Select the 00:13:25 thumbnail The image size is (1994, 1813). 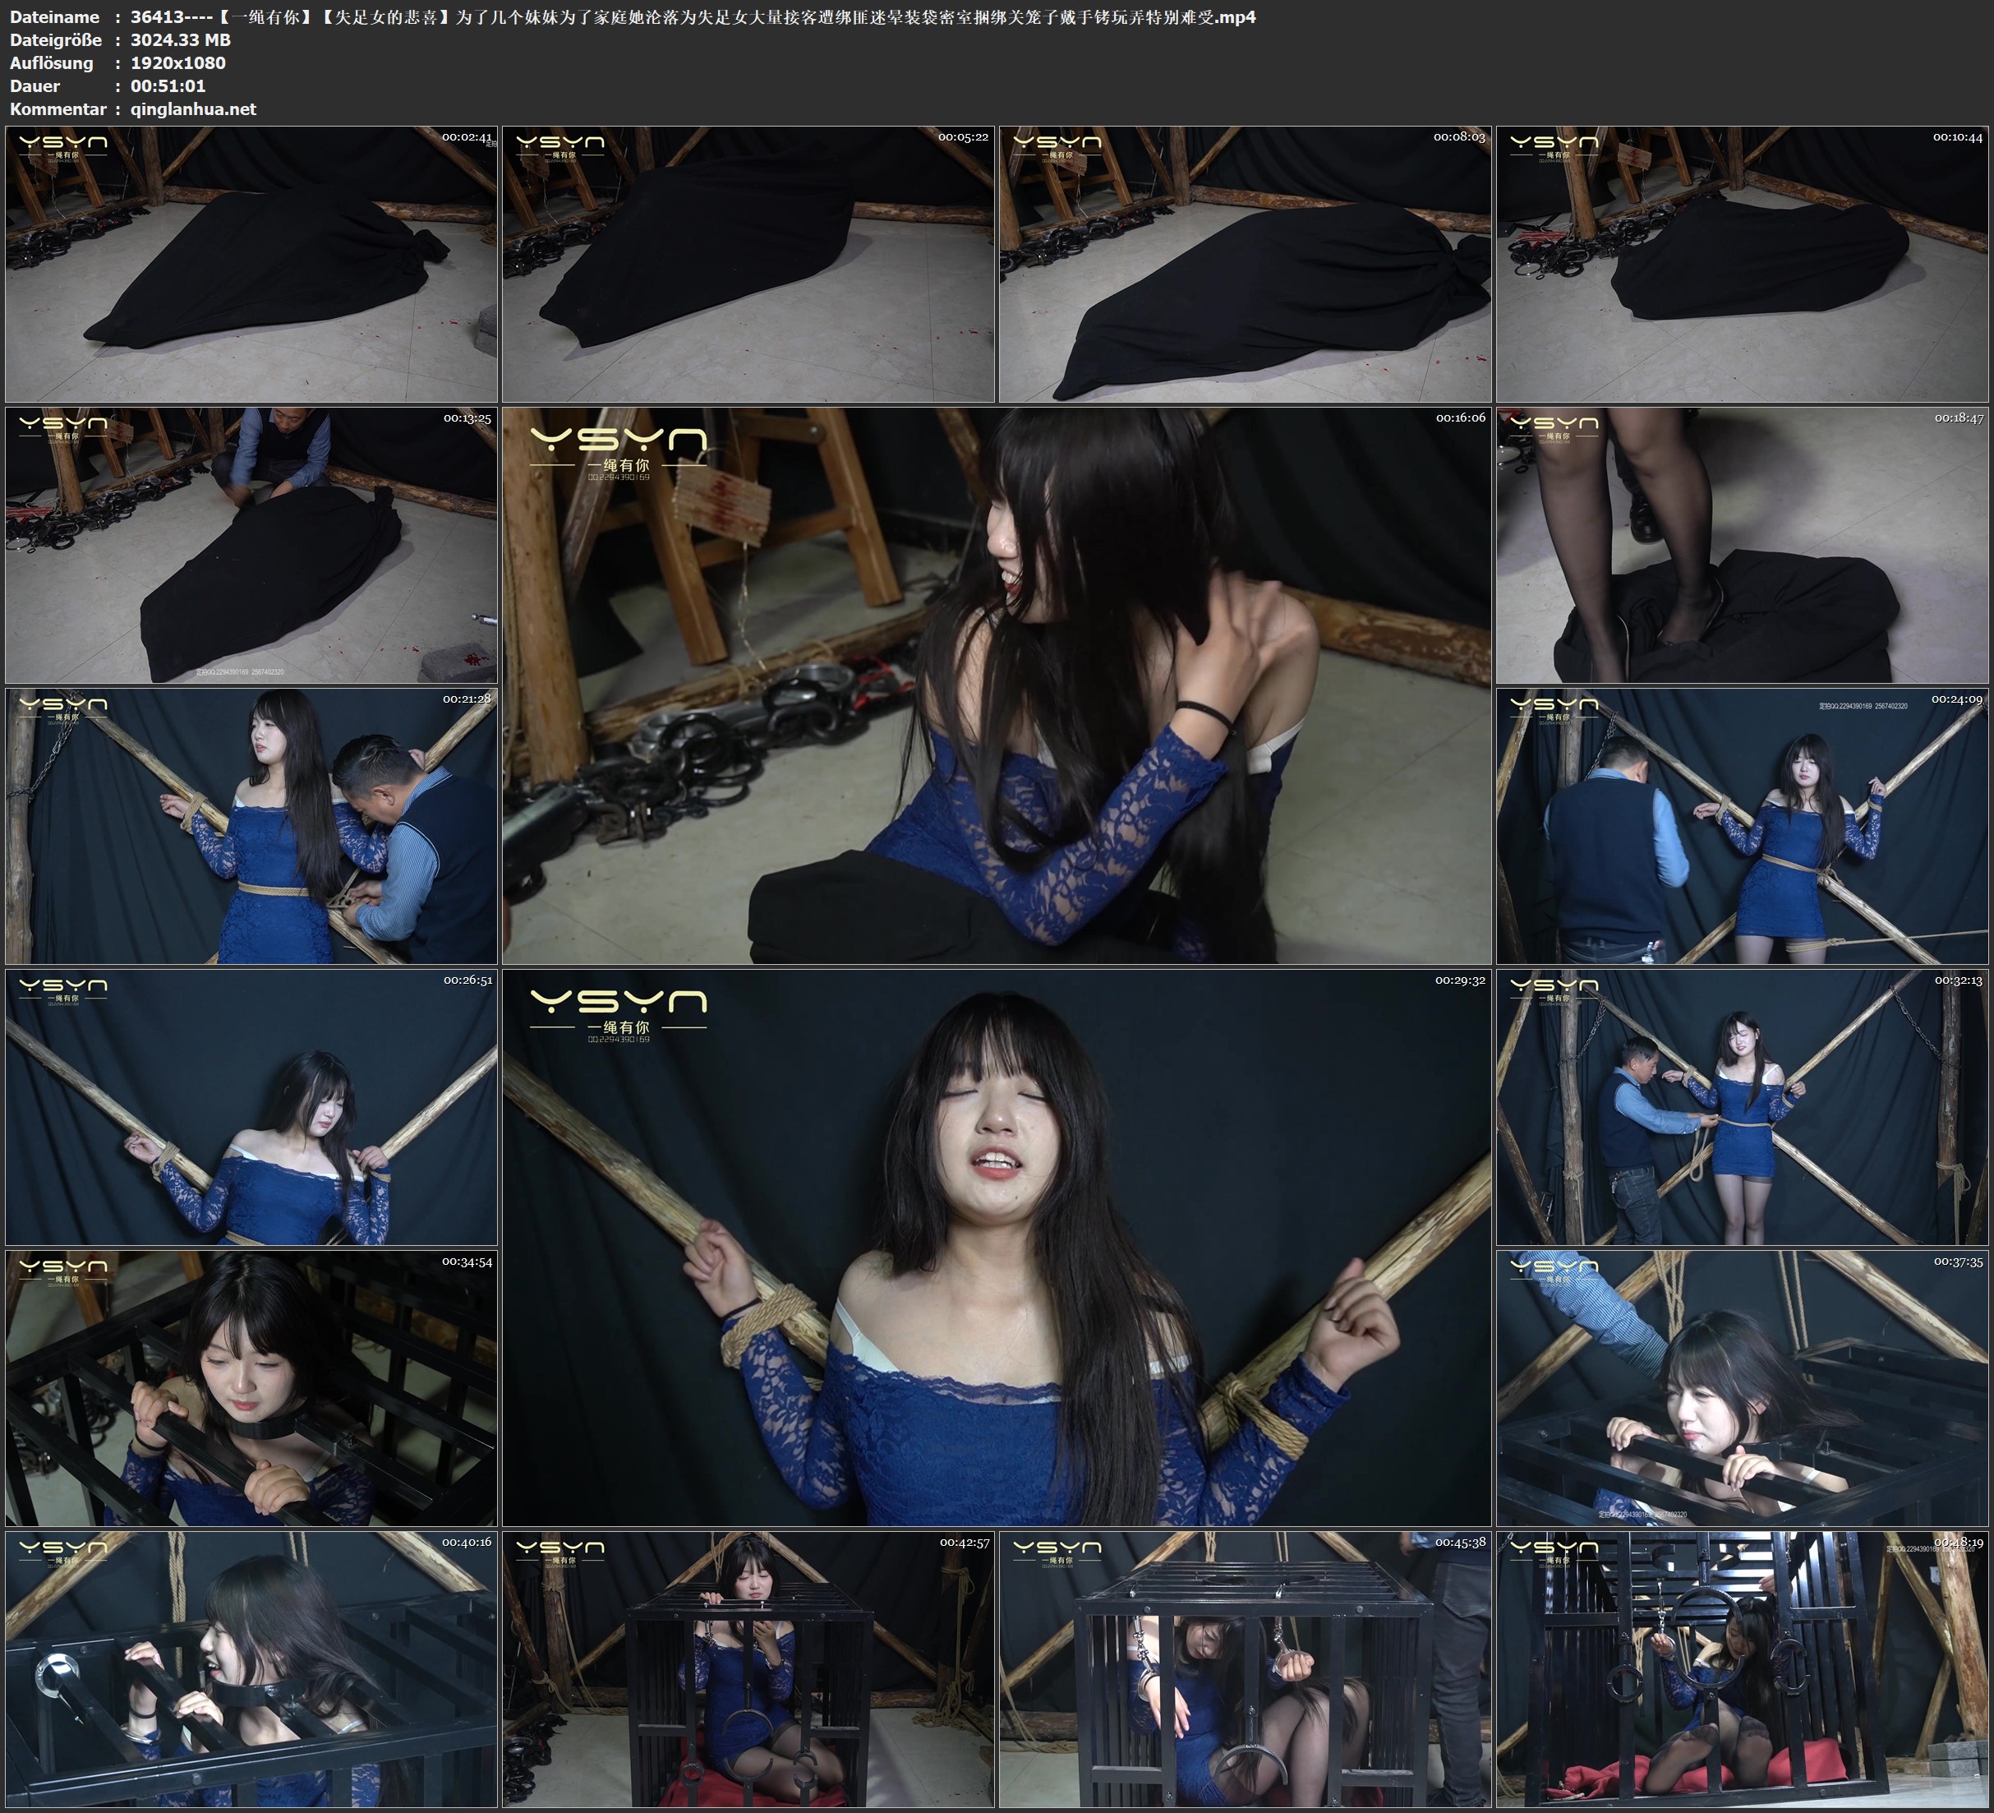(251, 545)
